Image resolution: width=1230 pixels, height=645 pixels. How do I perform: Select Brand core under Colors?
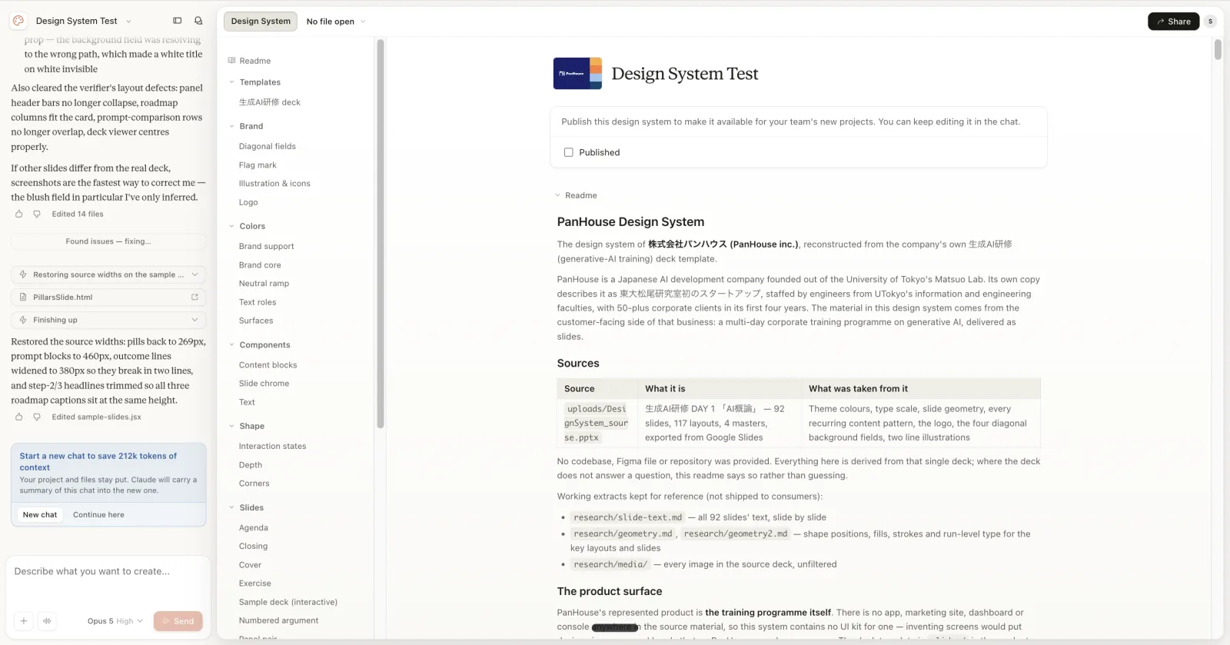[260, 265]
